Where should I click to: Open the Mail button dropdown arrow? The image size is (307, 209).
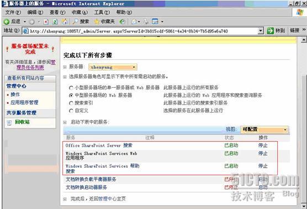[139, 22]
